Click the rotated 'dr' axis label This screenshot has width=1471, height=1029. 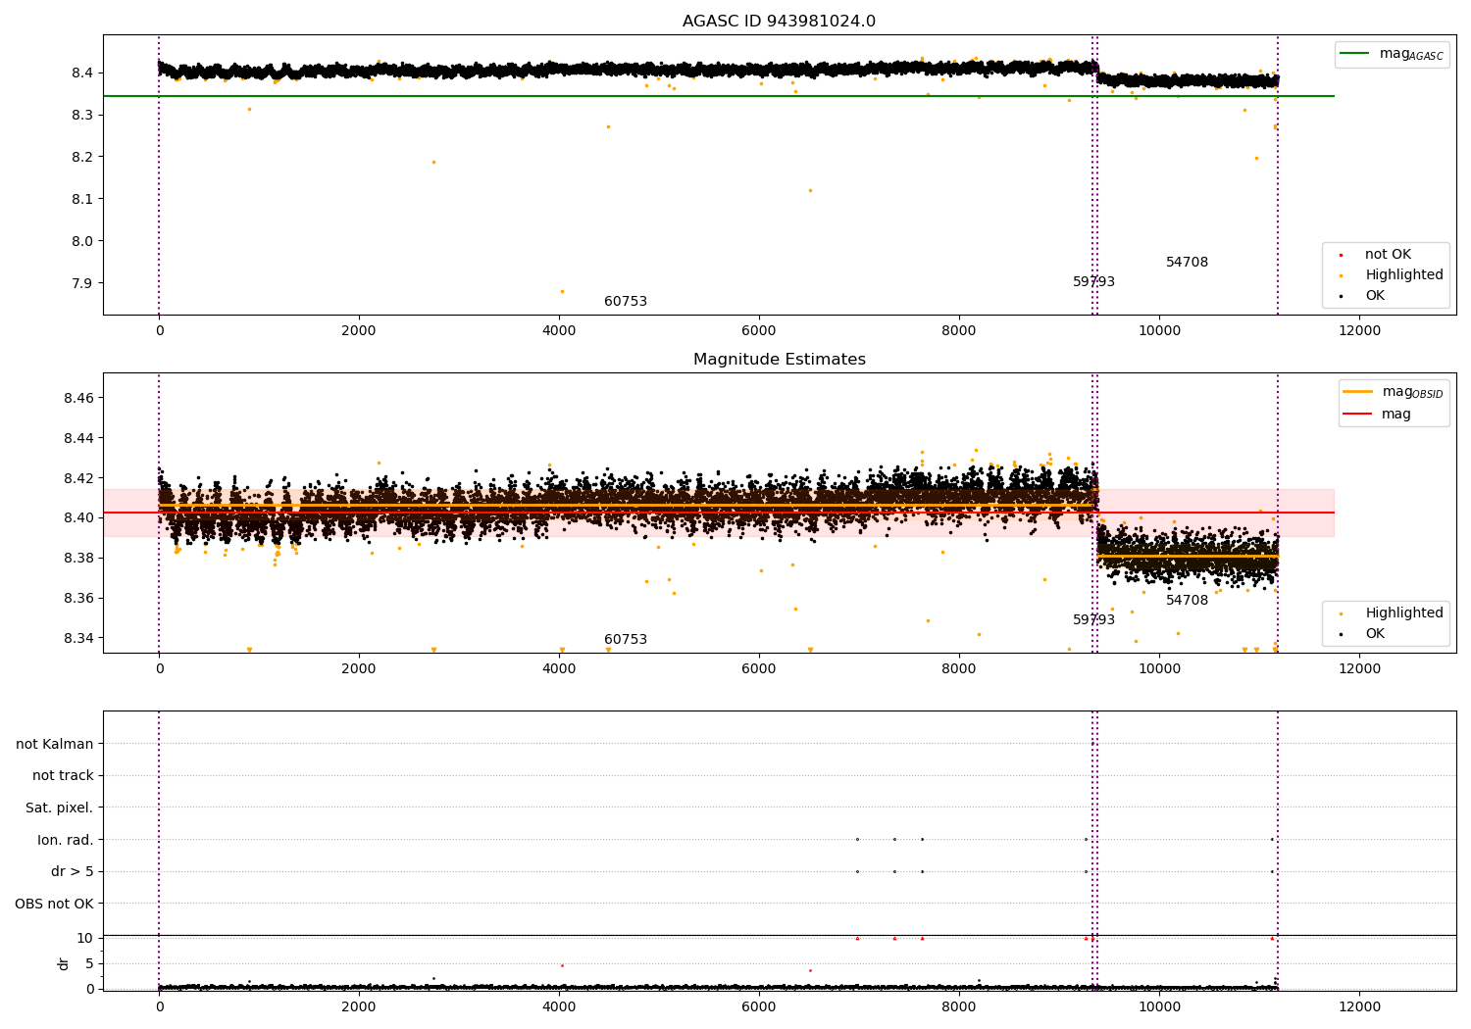click(64, 963)
